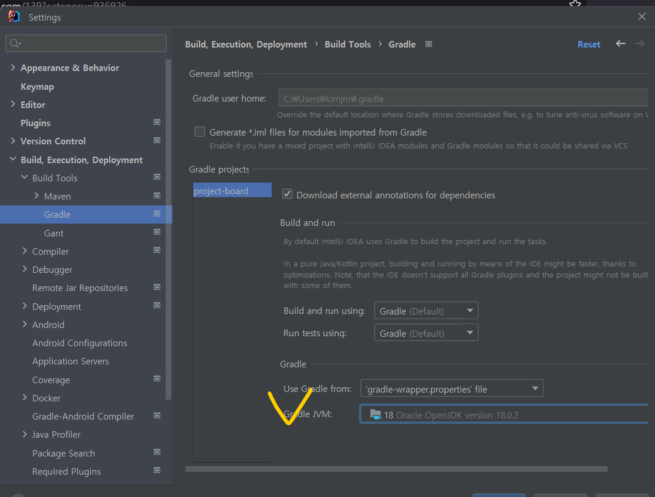Open Coverage settings page
The height and width of the screenshot is (497, 655).
(51, 380)
